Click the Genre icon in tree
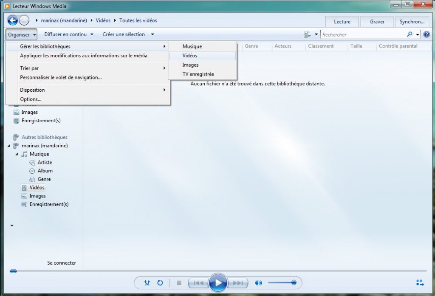This screenshot has width=435, height=296. click(32, 179)
